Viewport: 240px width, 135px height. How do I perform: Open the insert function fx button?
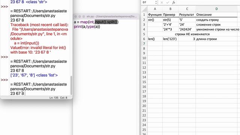(x=174, y=3)
